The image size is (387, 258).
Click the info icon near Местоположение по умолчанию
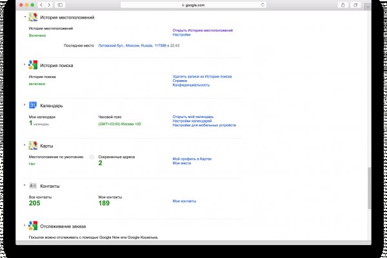[x=91, y=157]
